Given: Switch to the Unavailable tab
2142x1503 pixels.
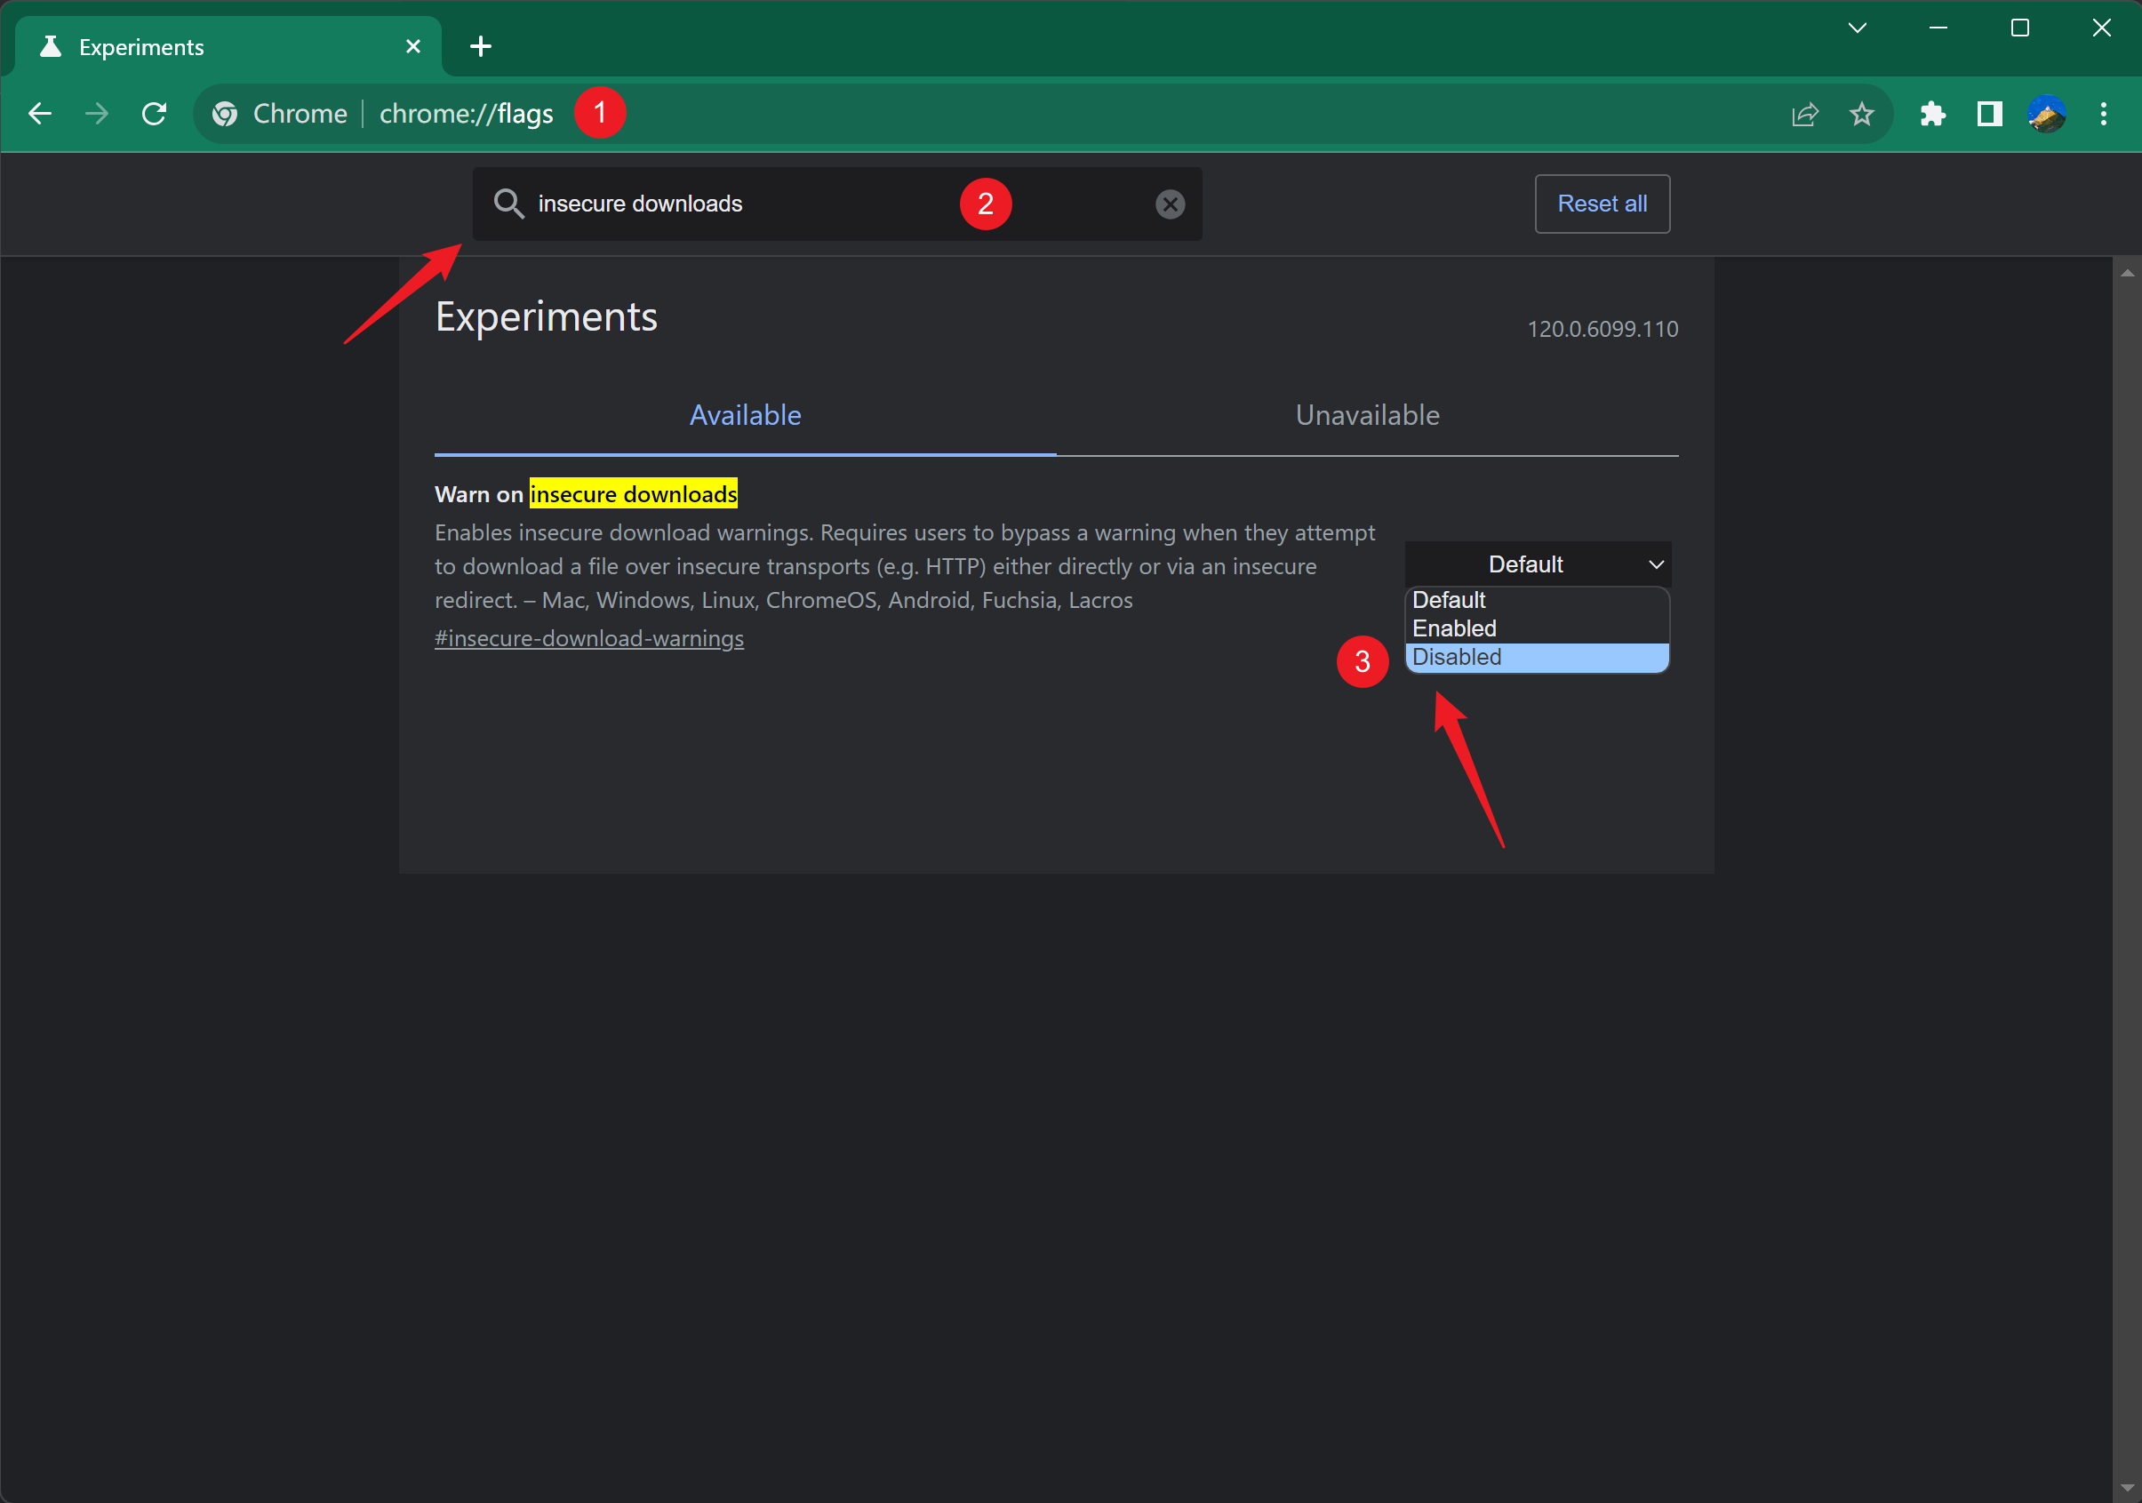Looking at the screenshot, I should 1367,415.
